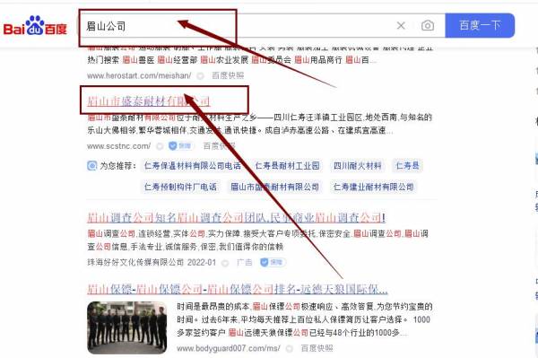
Task: Click the Baidu paw logo
Action: coord(35,26)
